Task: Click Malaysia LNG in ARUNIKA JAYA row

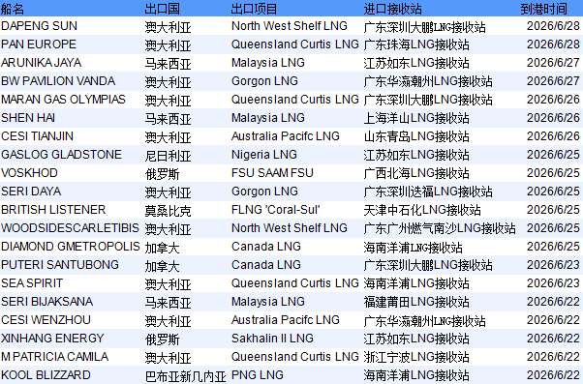Action: [267, 63]
